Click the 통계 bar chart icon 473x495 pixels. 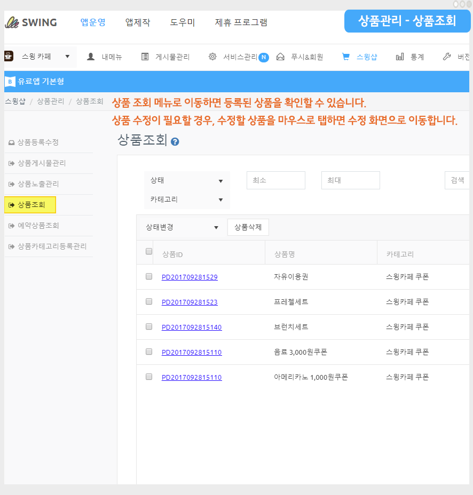[400, 57]
